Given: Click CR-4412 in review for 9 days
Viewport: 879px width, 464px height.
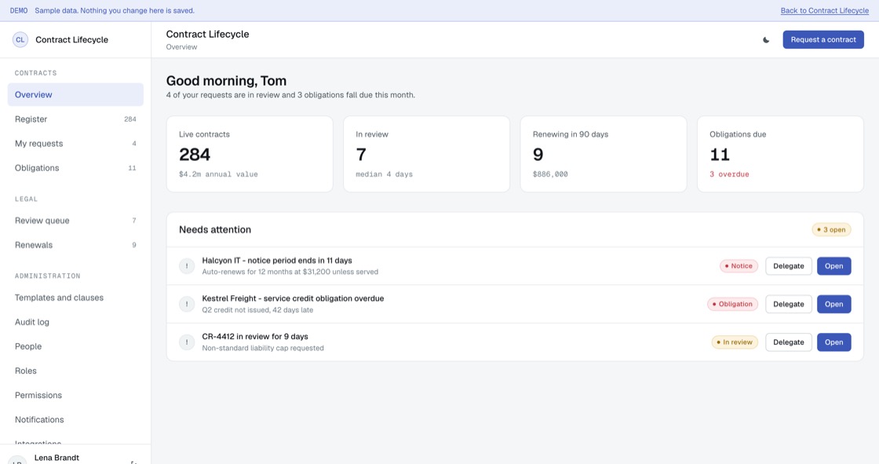Looking at the screenshot, I should pyautogui.click(x=255, y=337).
